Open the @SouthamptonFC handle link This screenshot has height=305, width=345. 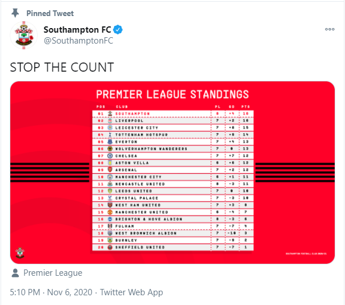tap(79, 41)
